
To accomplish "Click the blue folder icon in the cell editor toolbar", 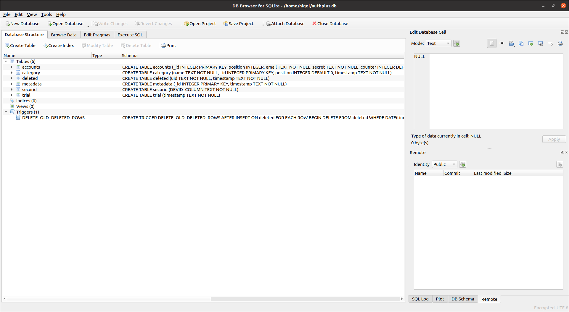I will pos(511,43).
